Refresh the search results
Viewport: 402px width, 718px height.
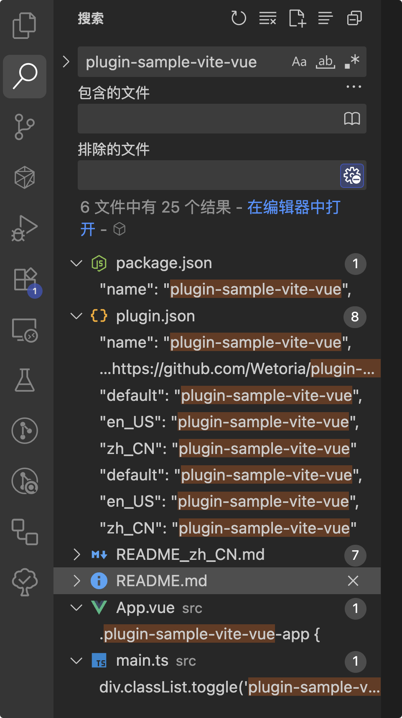point(239,18)
